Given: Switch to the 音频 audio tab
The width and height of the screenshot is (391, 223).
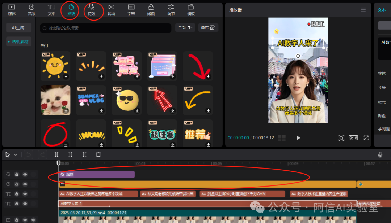Looking at the screenshot, I should click(x=31, y=9).
